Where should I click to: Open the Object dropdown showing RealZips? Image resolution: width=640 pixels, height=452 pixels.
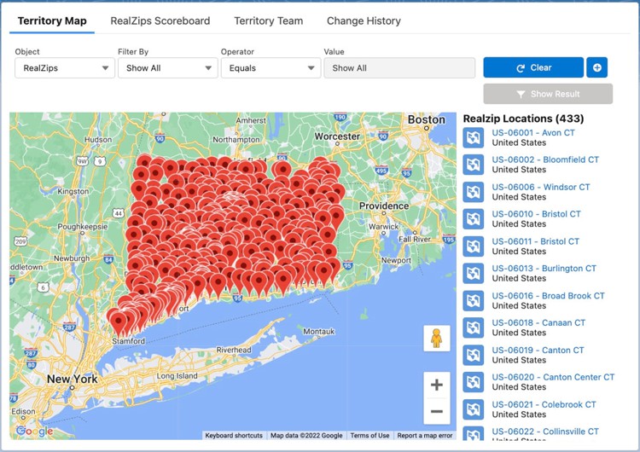point(64,68)
